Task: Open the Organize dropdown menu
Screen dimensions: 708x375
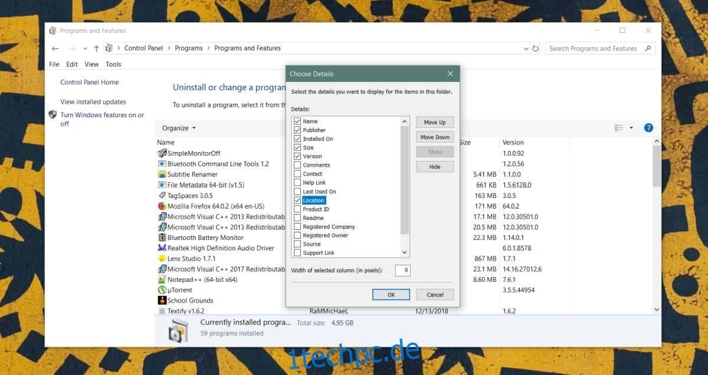Action: 179,128
